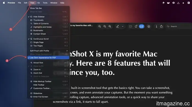Screen dimensions: 192x107
Task: Select Highlights and Notes view
Action: coord(48,27)
